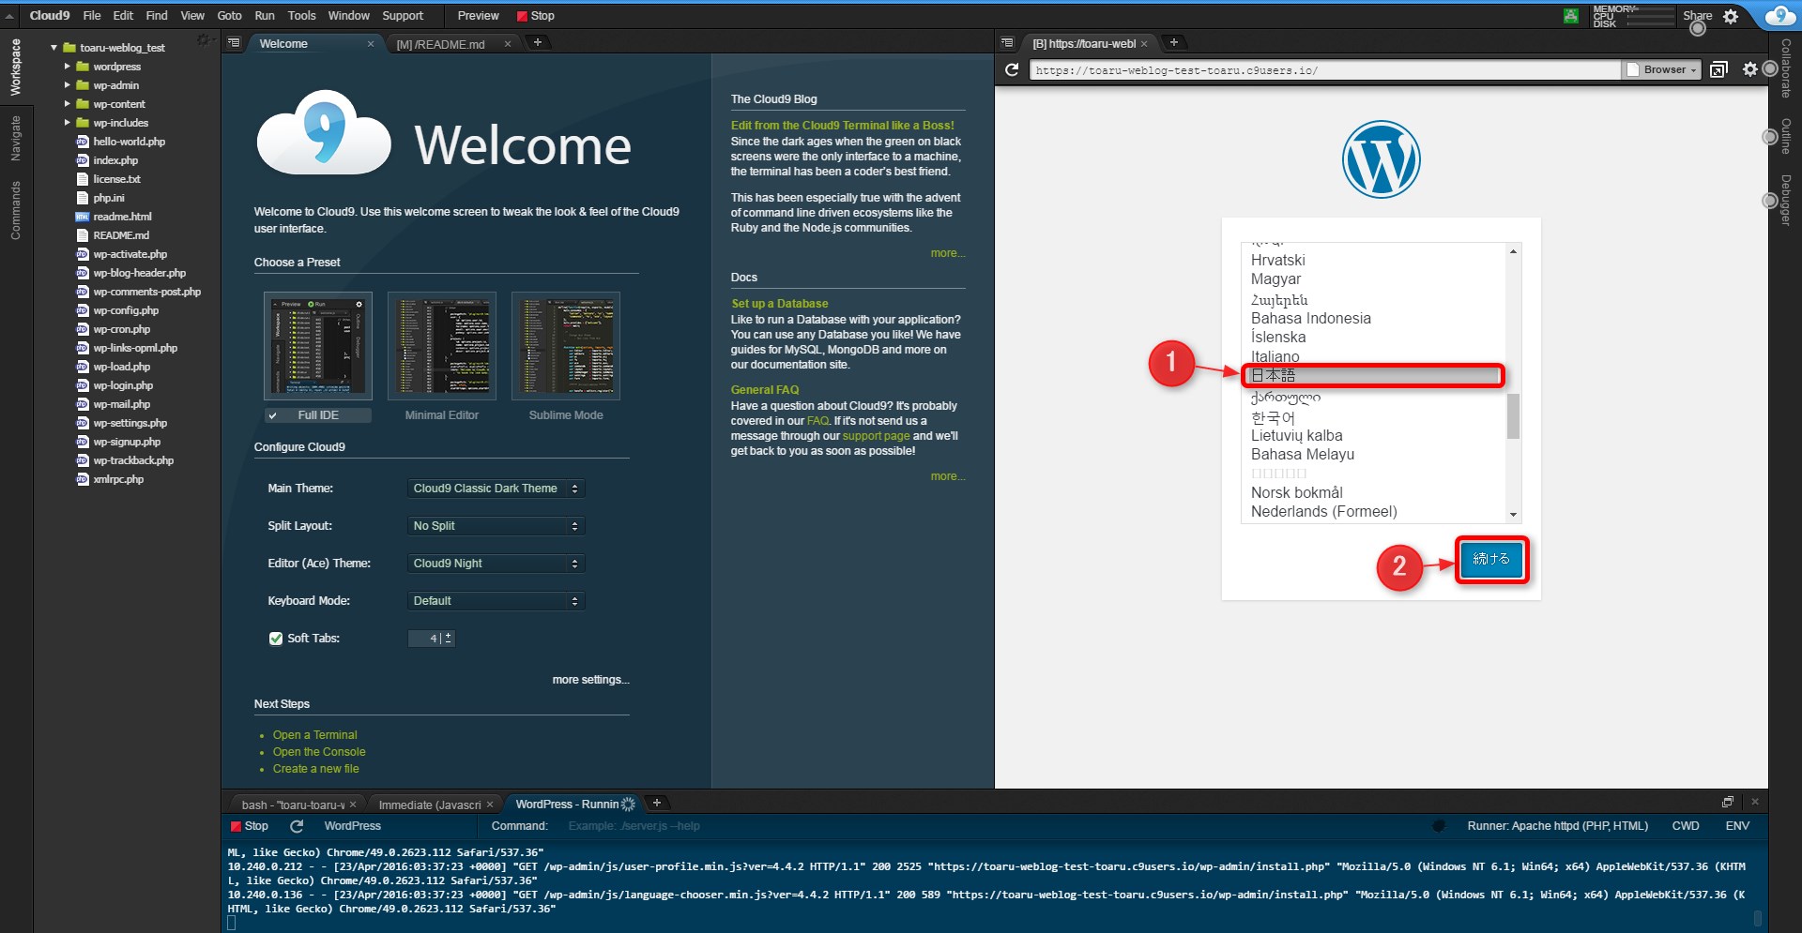
Task: Click the Share button
Action: [x=1697, y=16]
